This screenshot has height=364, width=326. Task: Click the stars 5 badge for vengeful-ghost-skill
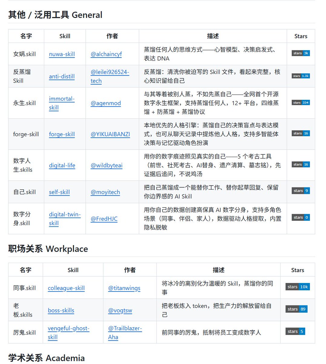click(x=295, y=332)
